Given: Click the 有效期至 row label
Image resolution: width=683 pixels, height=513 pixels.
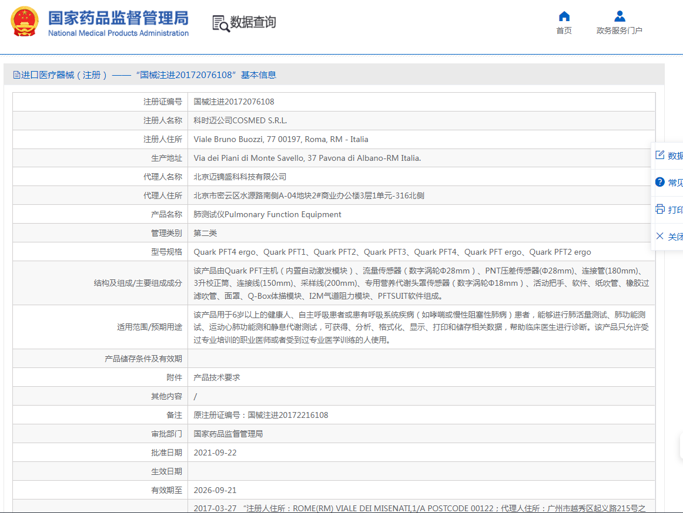Looking at the screenshot, I should pos(166,490).
